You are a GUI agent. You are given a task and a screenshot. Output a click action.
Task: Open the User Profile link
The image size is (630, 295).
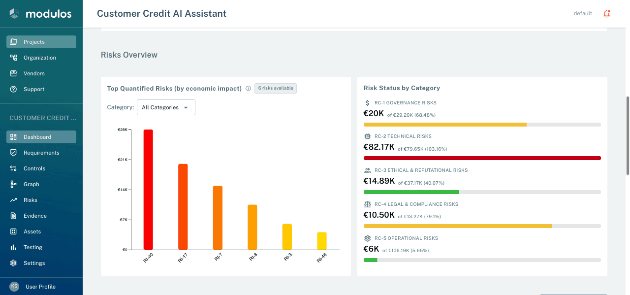(40, 286)
